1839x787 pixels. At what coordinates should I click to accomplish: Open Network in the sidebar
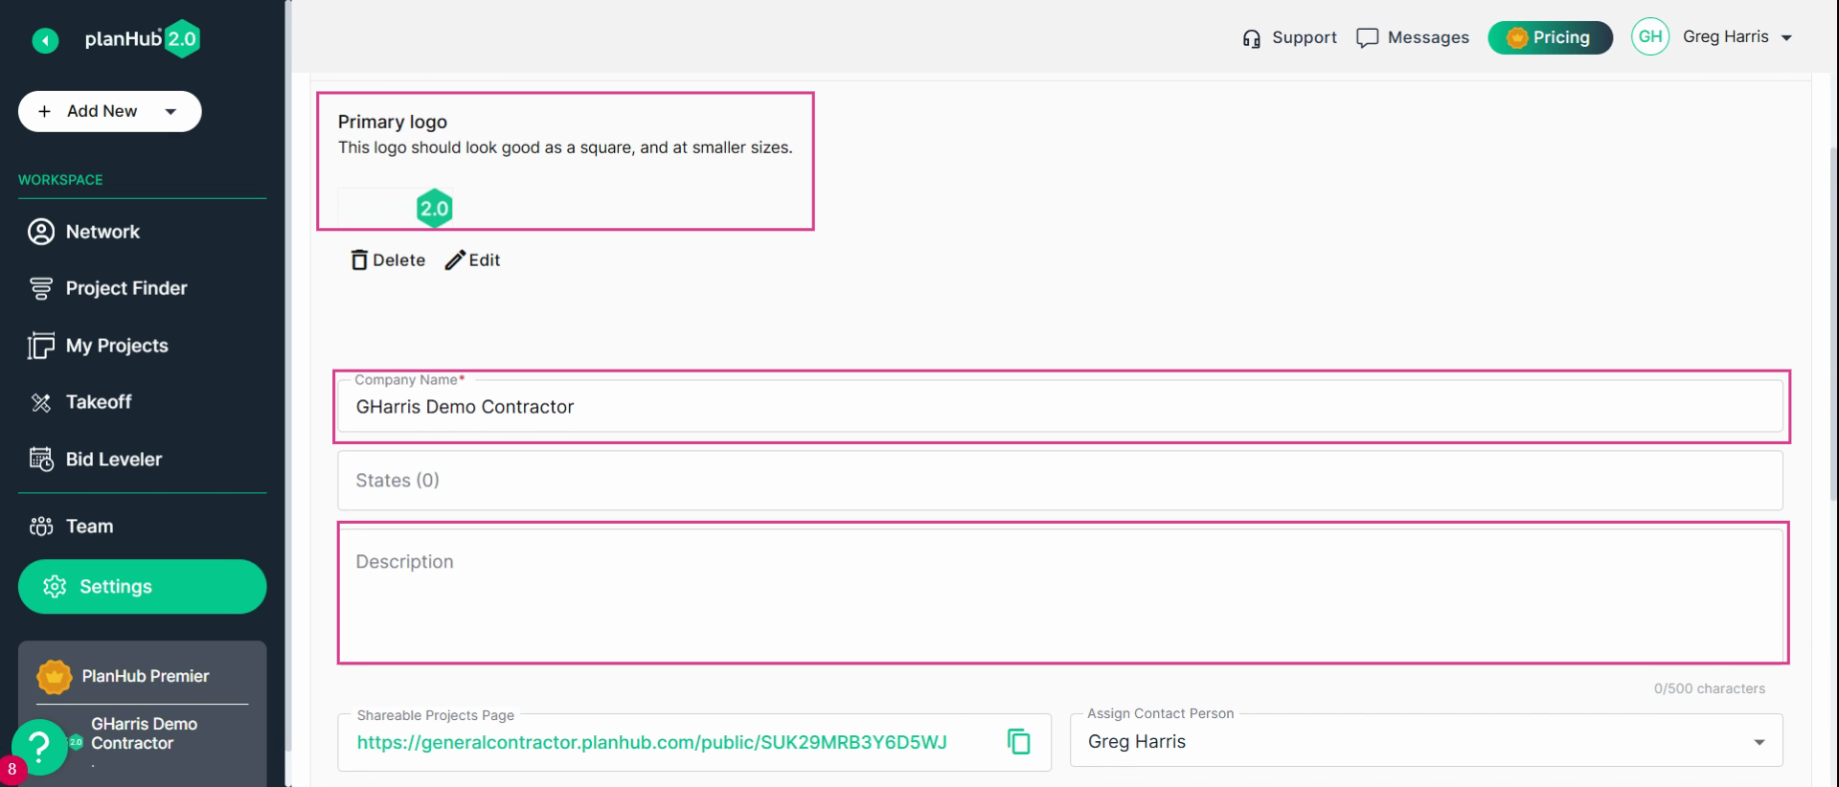click(x=102, y=232)
